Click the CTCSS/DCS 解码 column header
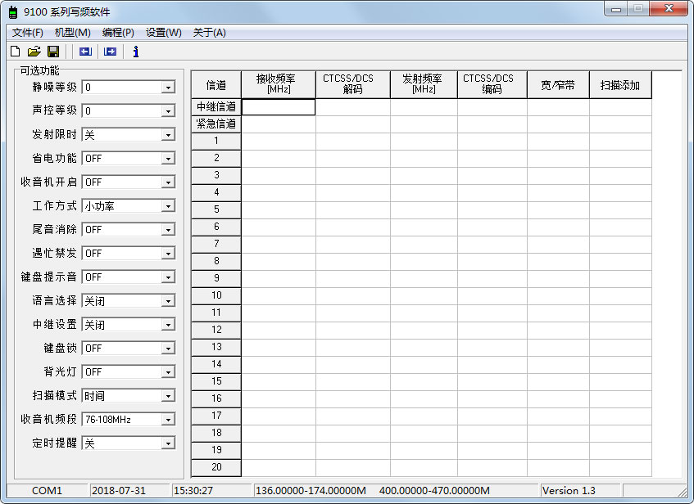This screenshot has height=504, width=694. coord(353,84)
